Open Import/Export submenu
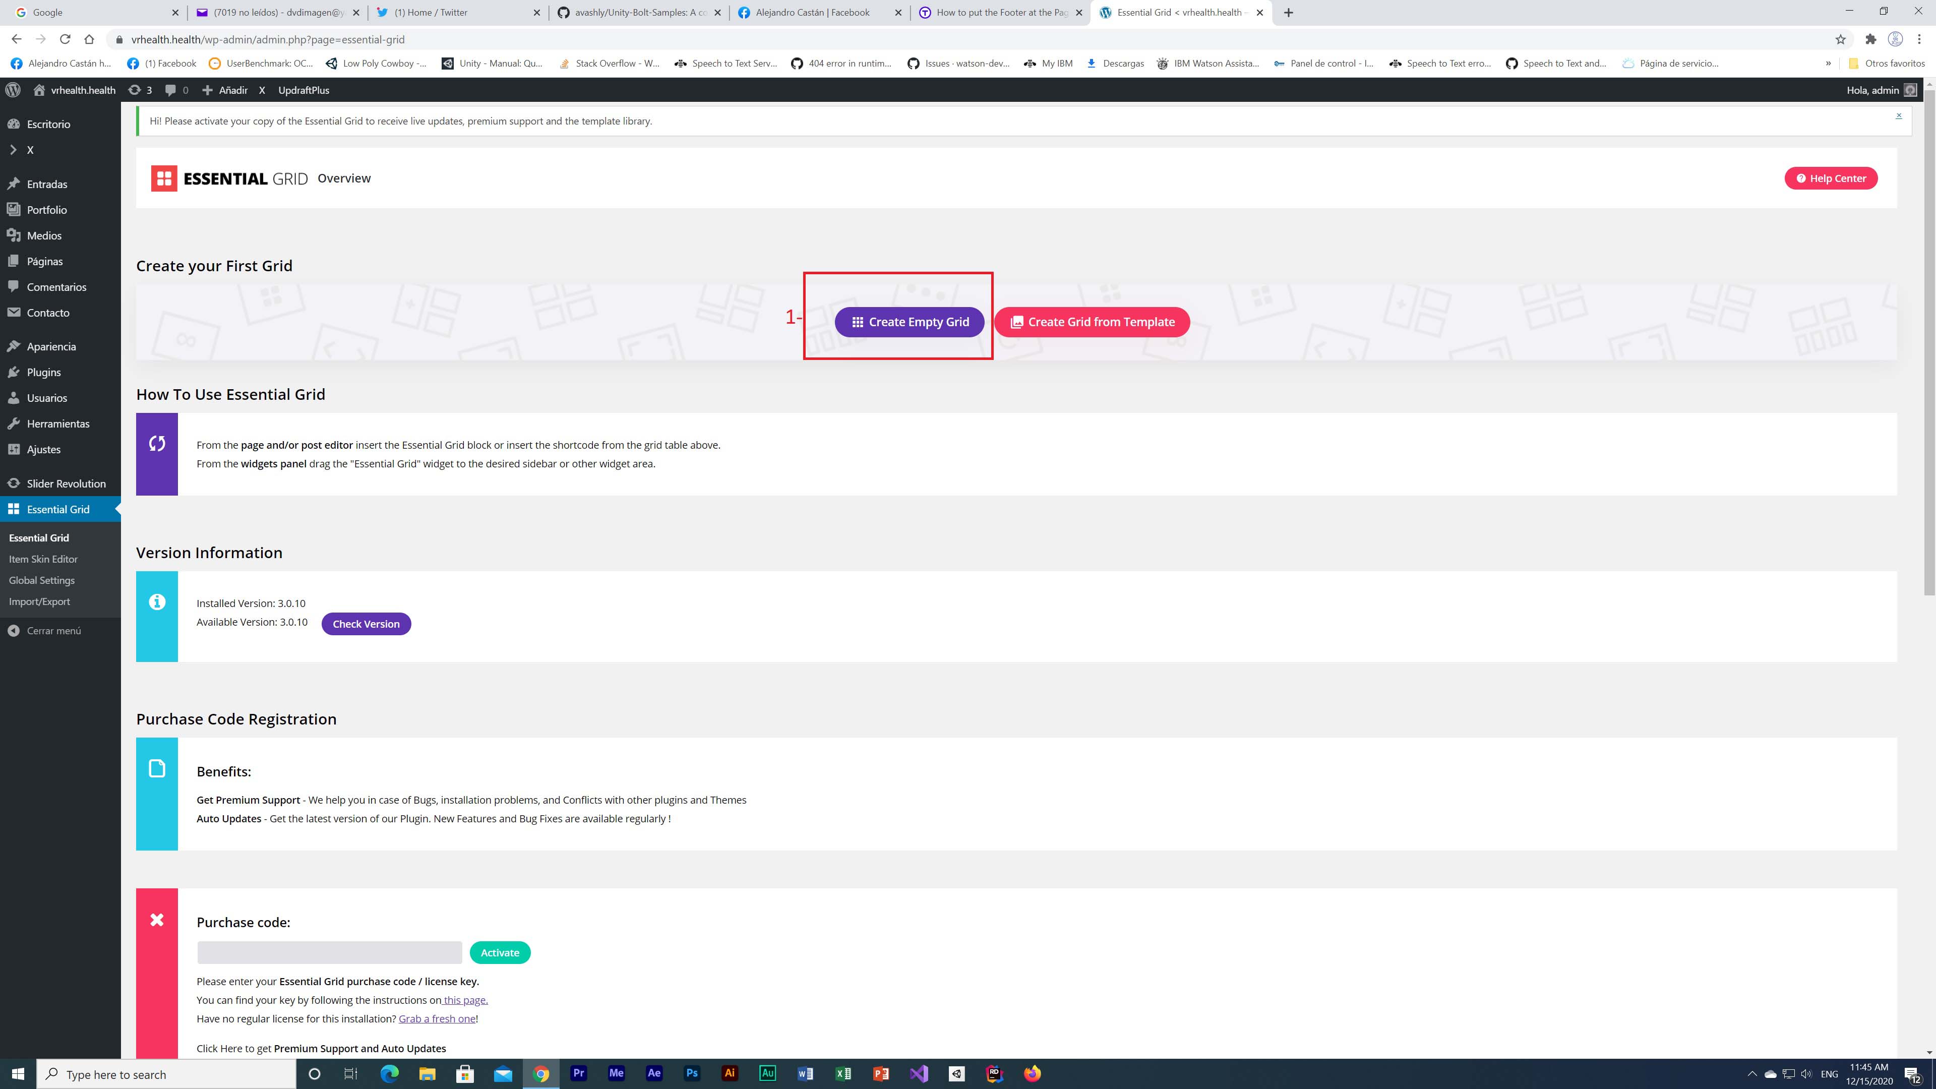The image size is (1936, 1089). pyautogui.click(x=39, y=601)
